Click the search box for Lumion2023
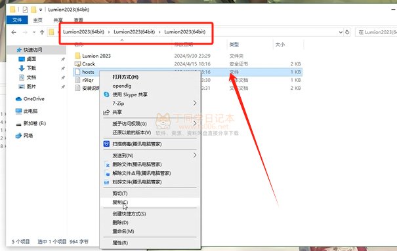 pos(376,32)
